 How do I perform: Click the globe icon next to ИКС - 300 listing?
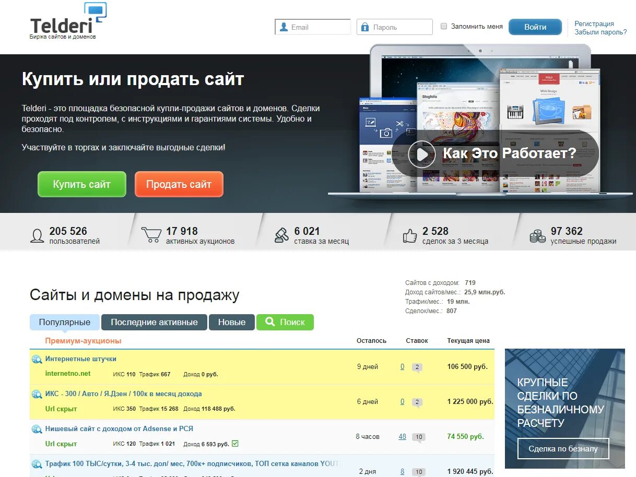[x=37, y=394]
